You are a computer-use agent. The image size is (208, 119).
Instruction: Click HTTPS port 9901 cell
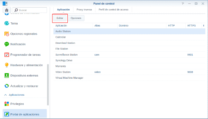[190, 55]
